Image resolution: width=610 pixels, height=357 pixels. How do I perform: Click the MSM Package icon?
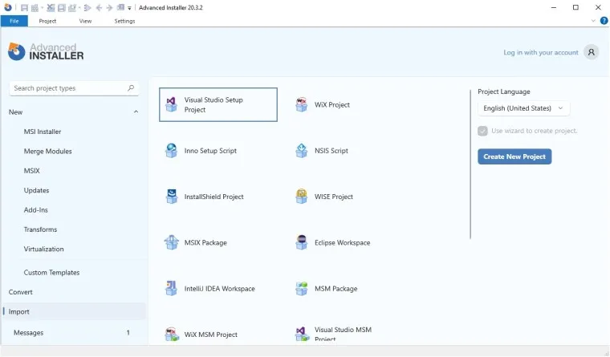pyautogui.click(x=302, y=288)
